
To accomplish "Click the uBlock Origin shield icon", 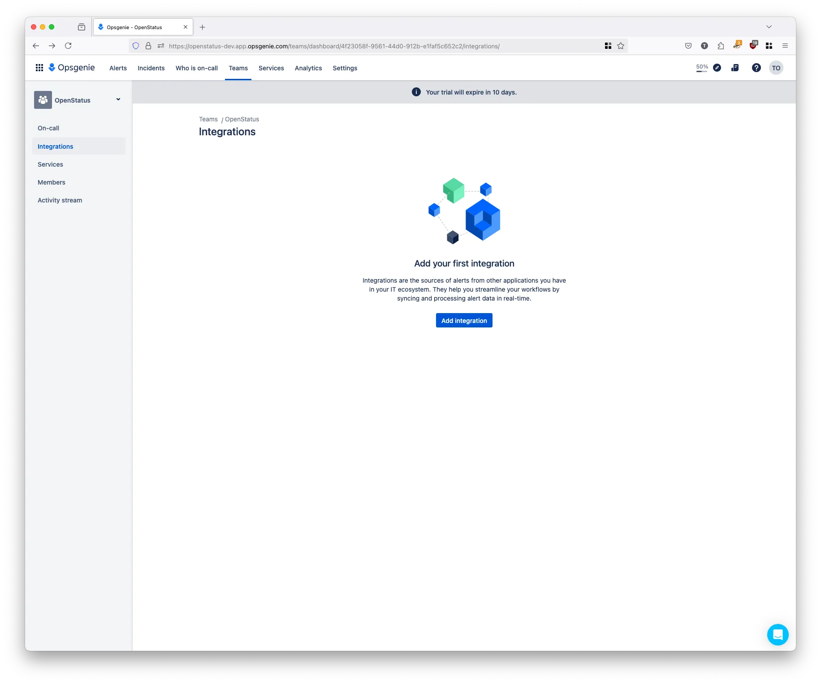I will 753,46.
